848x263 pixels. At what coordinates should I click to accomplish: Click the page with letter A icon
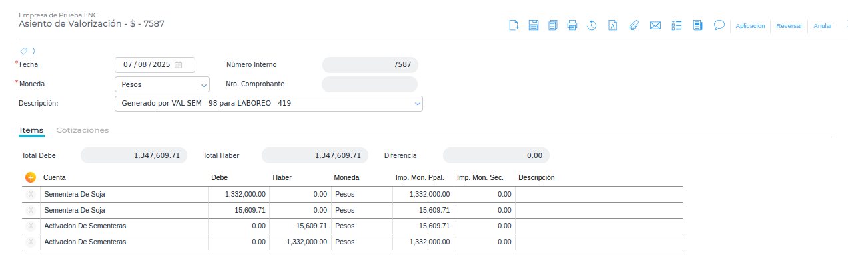tap(612, 26)
